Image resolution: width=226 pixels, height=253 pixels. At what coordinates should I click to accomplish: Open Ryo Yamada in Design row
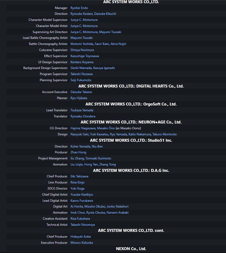click(x=118, y=134)
